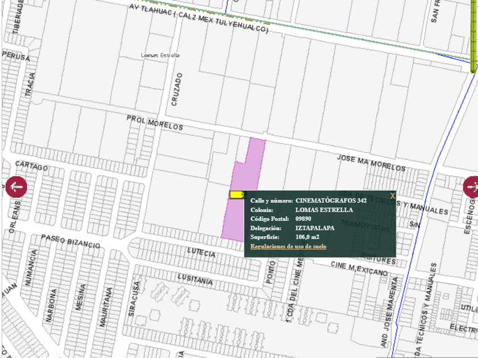Close the property info popup
The width and height of the screenshot is (478, 358).
tap(392, 195)
